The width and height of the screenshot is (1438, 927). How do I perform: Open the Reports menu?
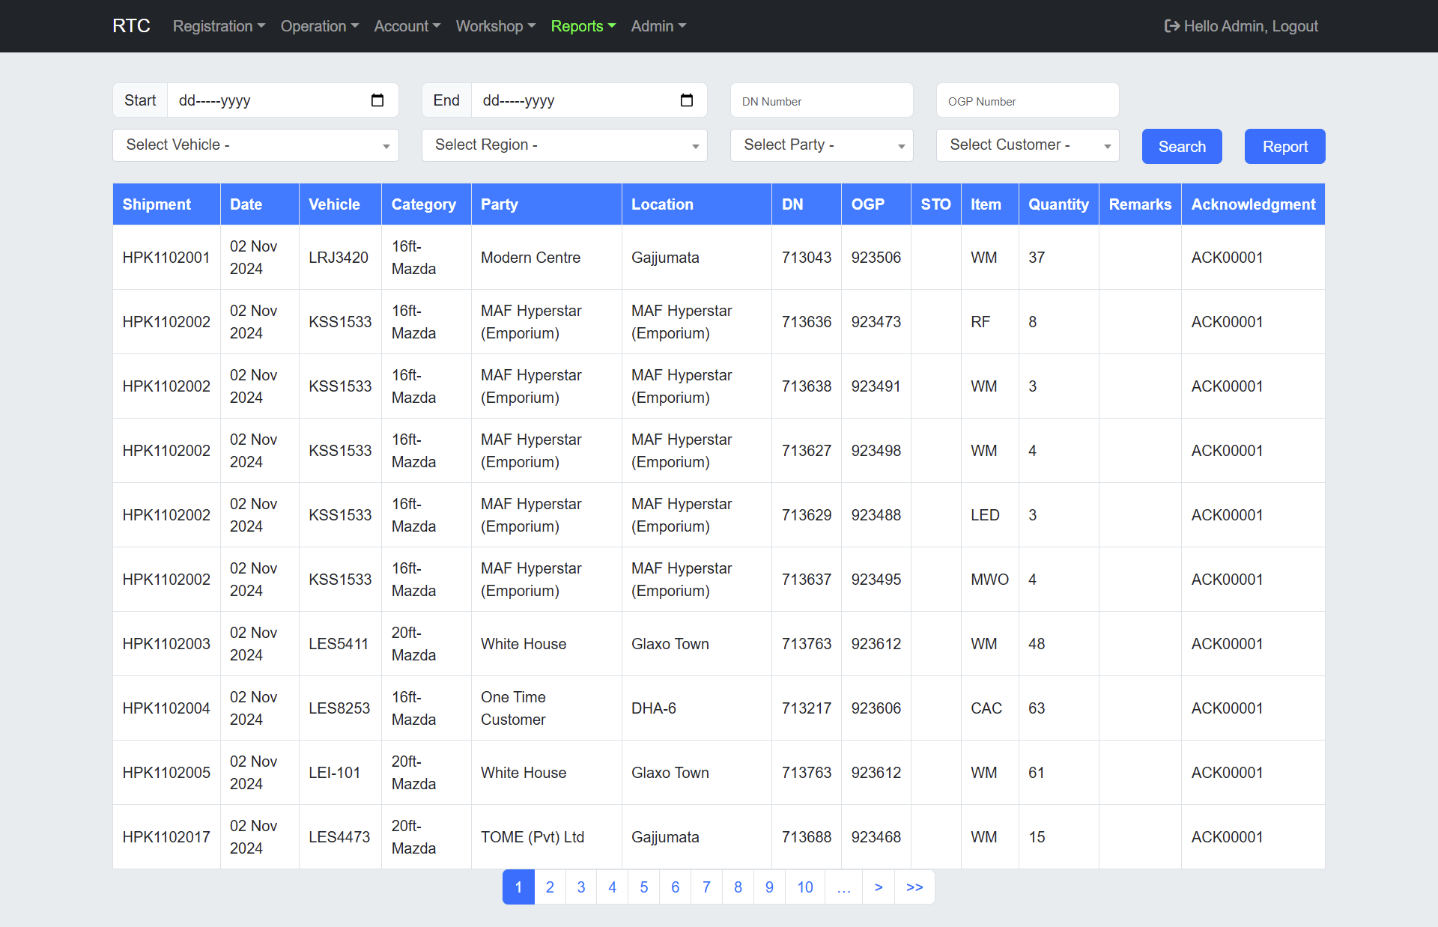(x=583, y=26)
